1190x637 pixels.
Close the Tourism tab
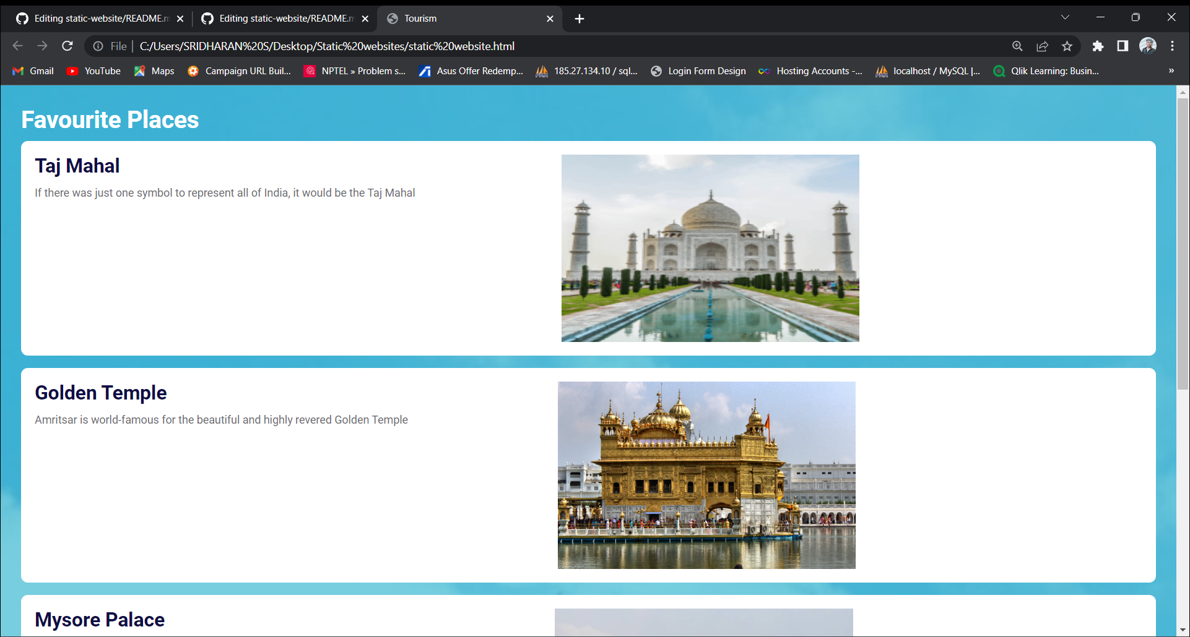pos(550,19)
